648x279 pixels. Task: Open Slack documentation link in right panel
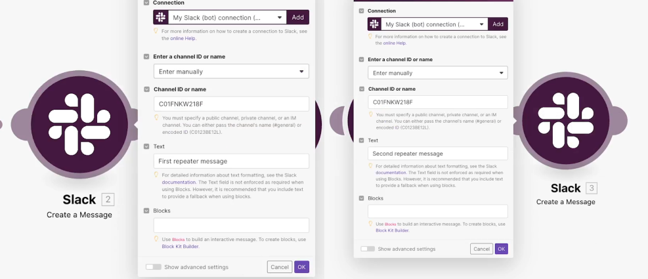[x=391, y=173]
